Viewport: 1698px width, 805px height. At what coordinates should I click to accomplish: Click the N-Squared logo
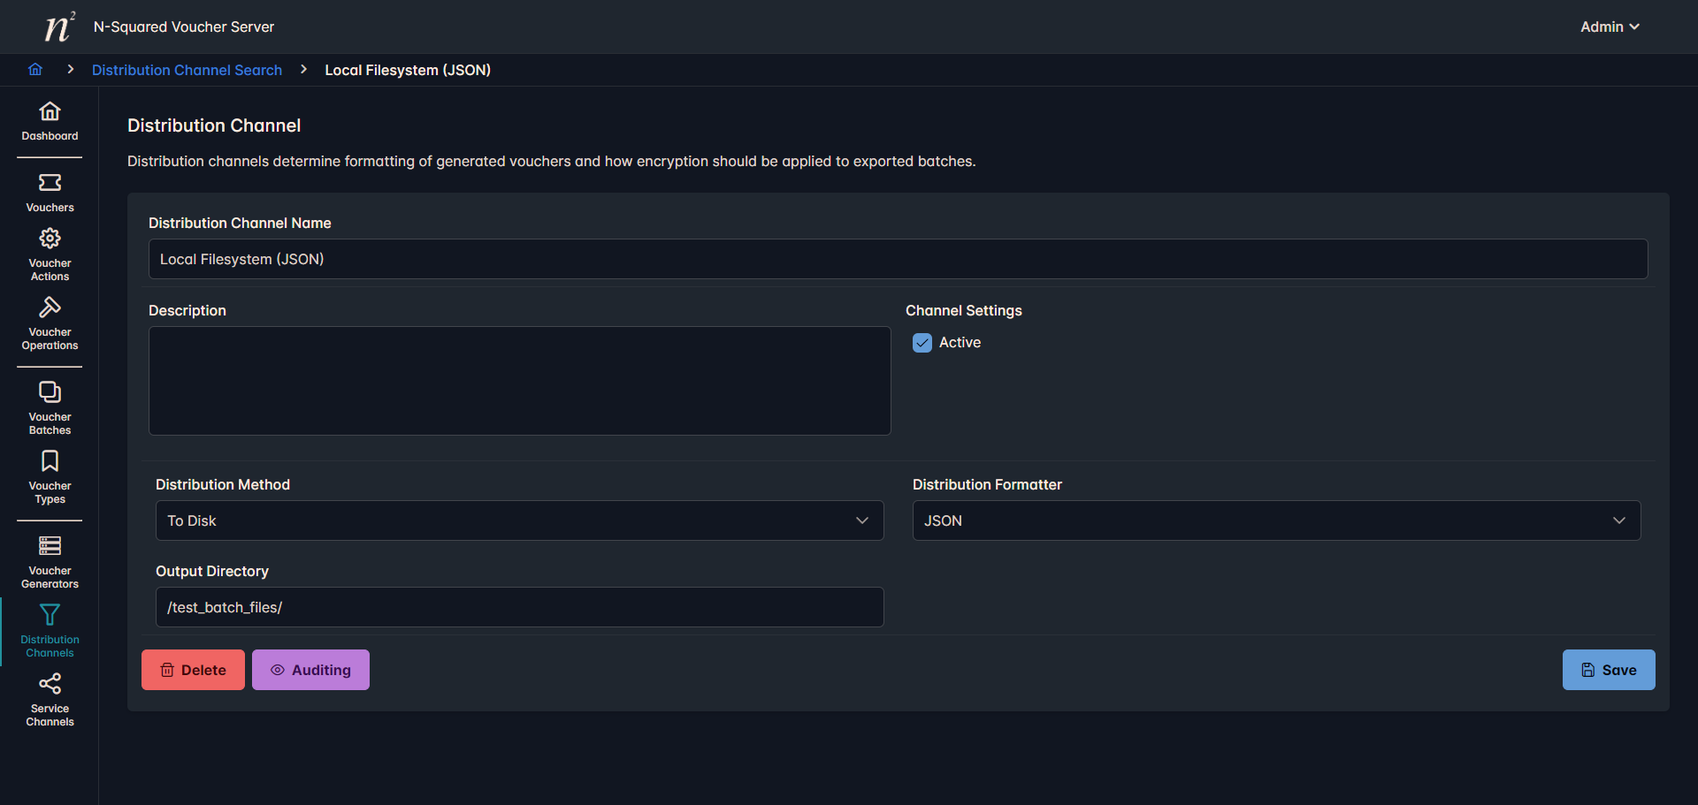point(59,27)
